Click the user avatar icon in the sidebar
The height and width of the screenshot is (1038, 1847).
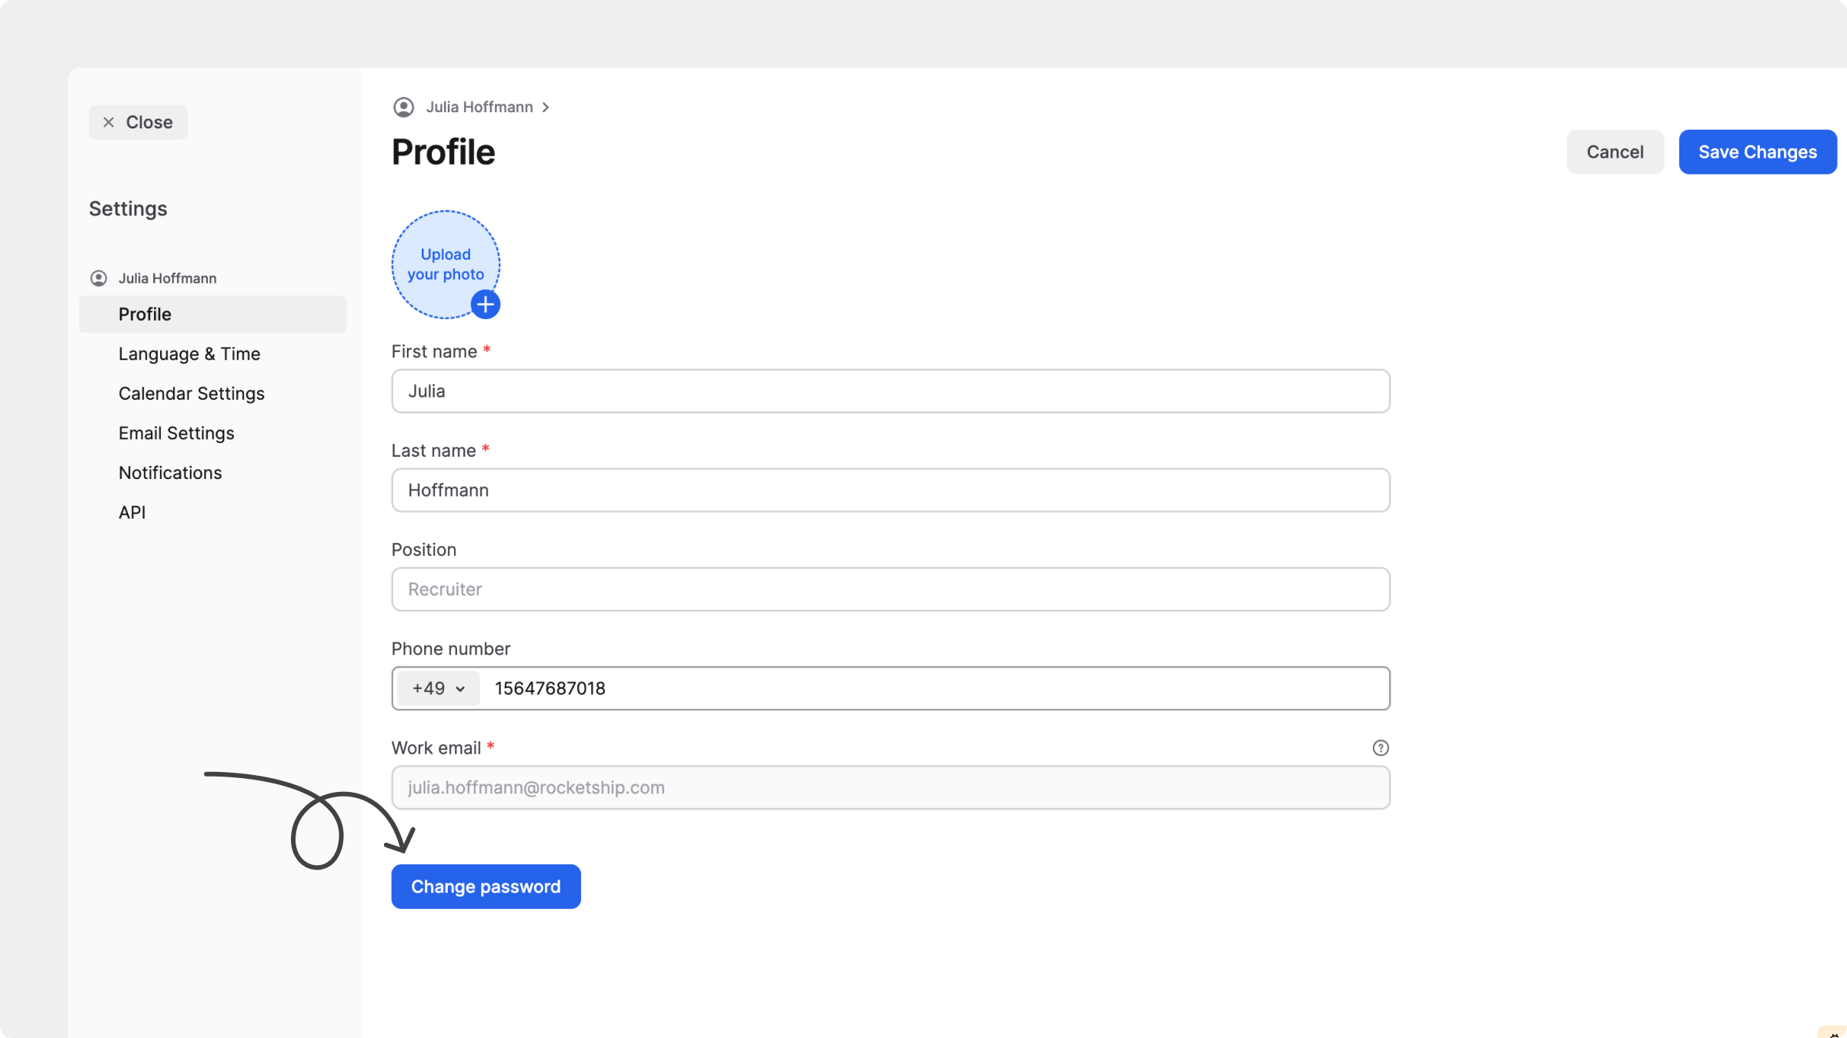click(99, 278)
